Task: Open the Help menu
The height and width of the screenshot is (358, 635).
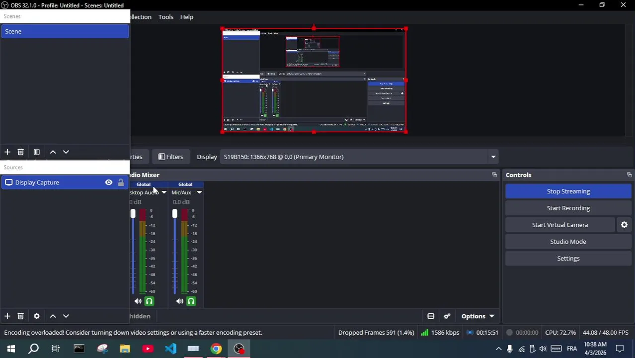Action: (187, 17)
